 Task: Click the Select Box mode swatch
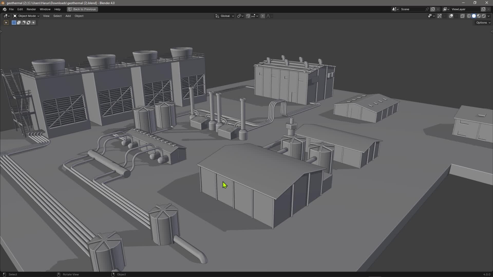[x=14, y=23]
